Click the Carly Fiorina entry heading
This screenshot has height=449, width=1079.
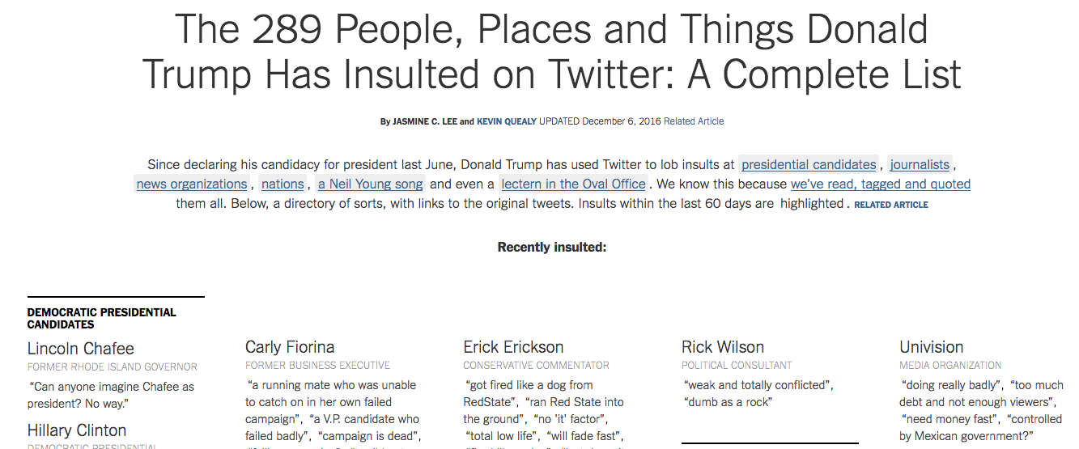290,347
